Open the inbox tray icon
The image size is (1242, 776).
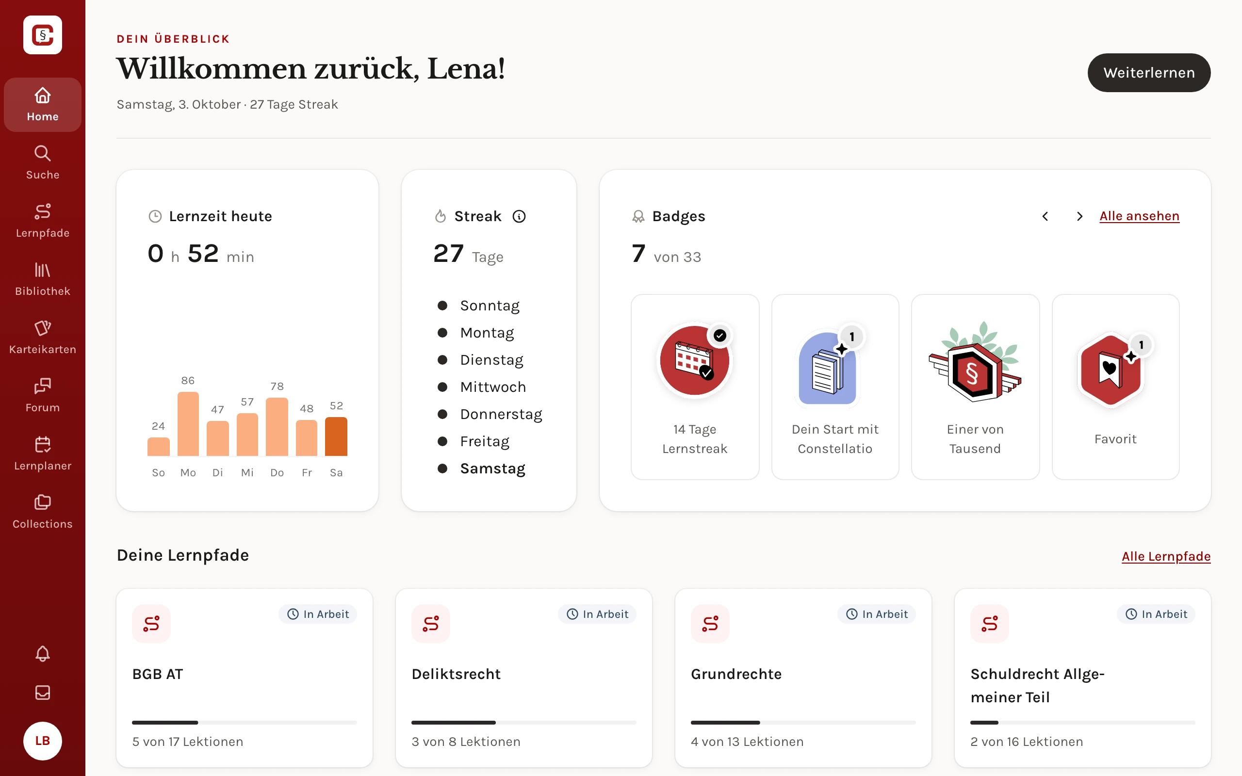(x=43, y=693)
